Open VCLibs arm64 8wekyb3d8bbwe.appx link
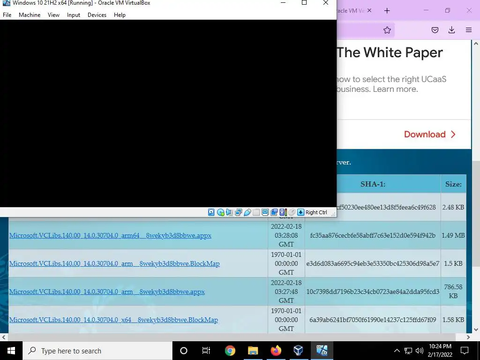 point(110,235)
